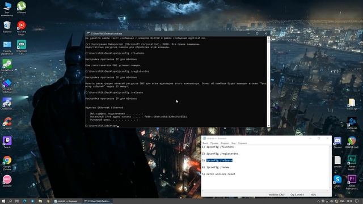The height and width of the screenshot is (204, 363).
Task: Launch Microsoft Edge from the taskbar
Action: [25, 201]
